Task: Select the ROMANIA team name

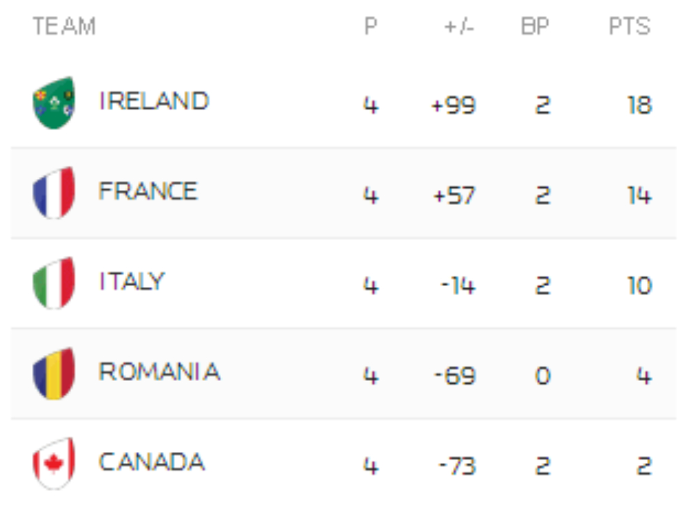Action: click(x=159, y=372)
